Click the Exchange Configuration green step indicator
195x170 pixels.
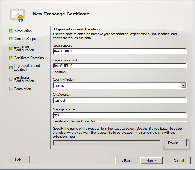[x=11, y=48]
